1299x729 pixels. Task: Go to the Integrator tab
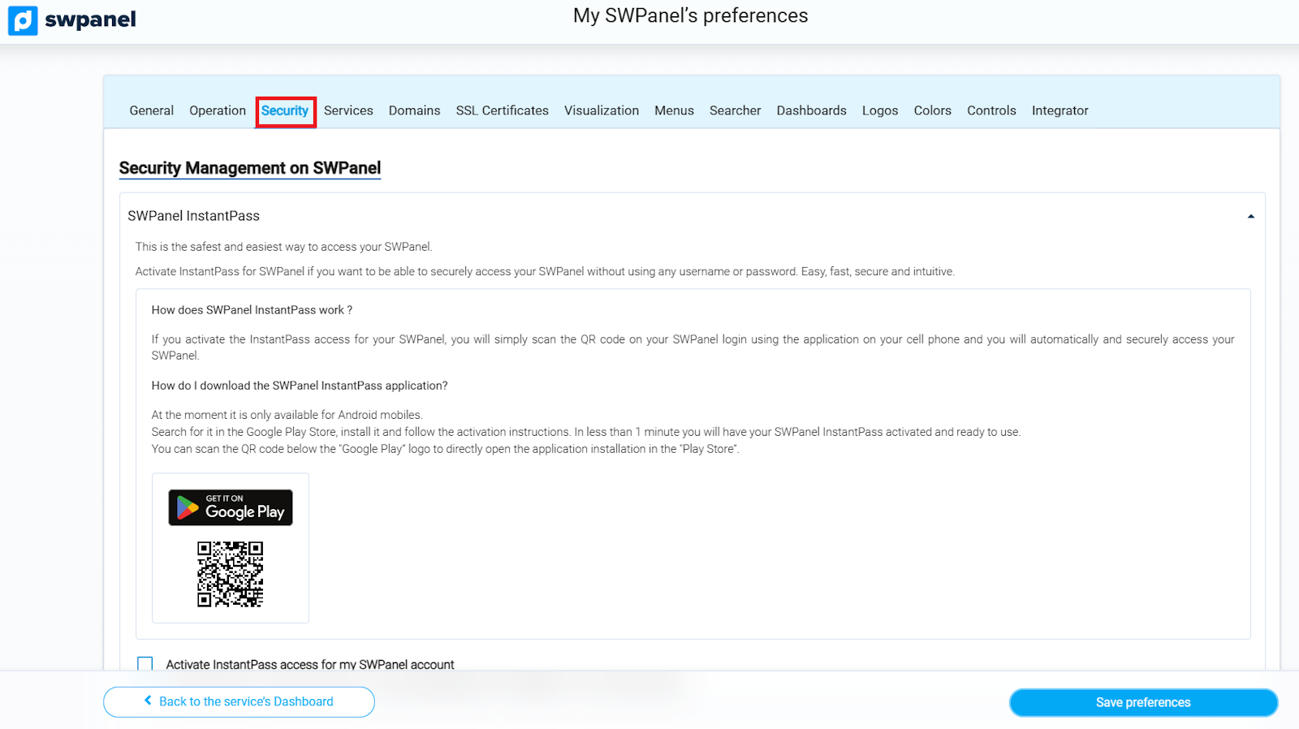(x=1059, y=110)
